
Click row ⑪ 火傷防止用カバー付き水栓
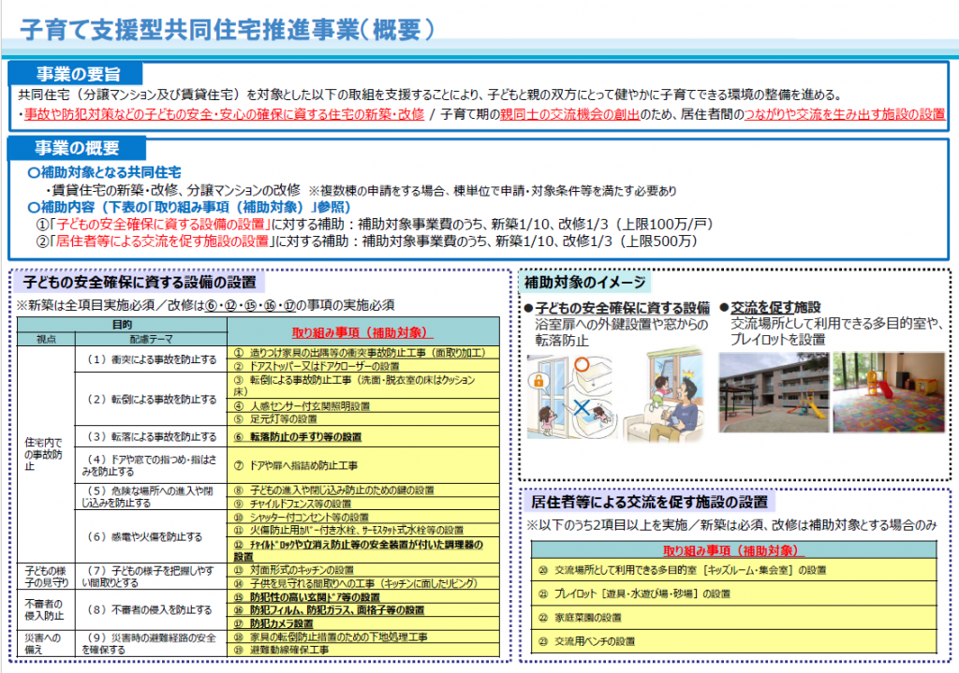[x=363, y=530]
